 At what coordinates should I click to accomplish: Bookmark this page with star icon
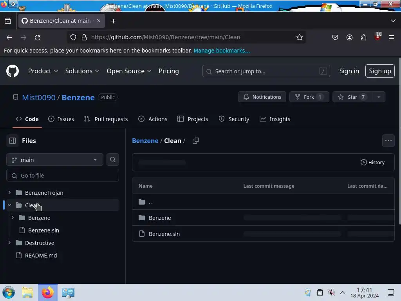pos(300,37)
